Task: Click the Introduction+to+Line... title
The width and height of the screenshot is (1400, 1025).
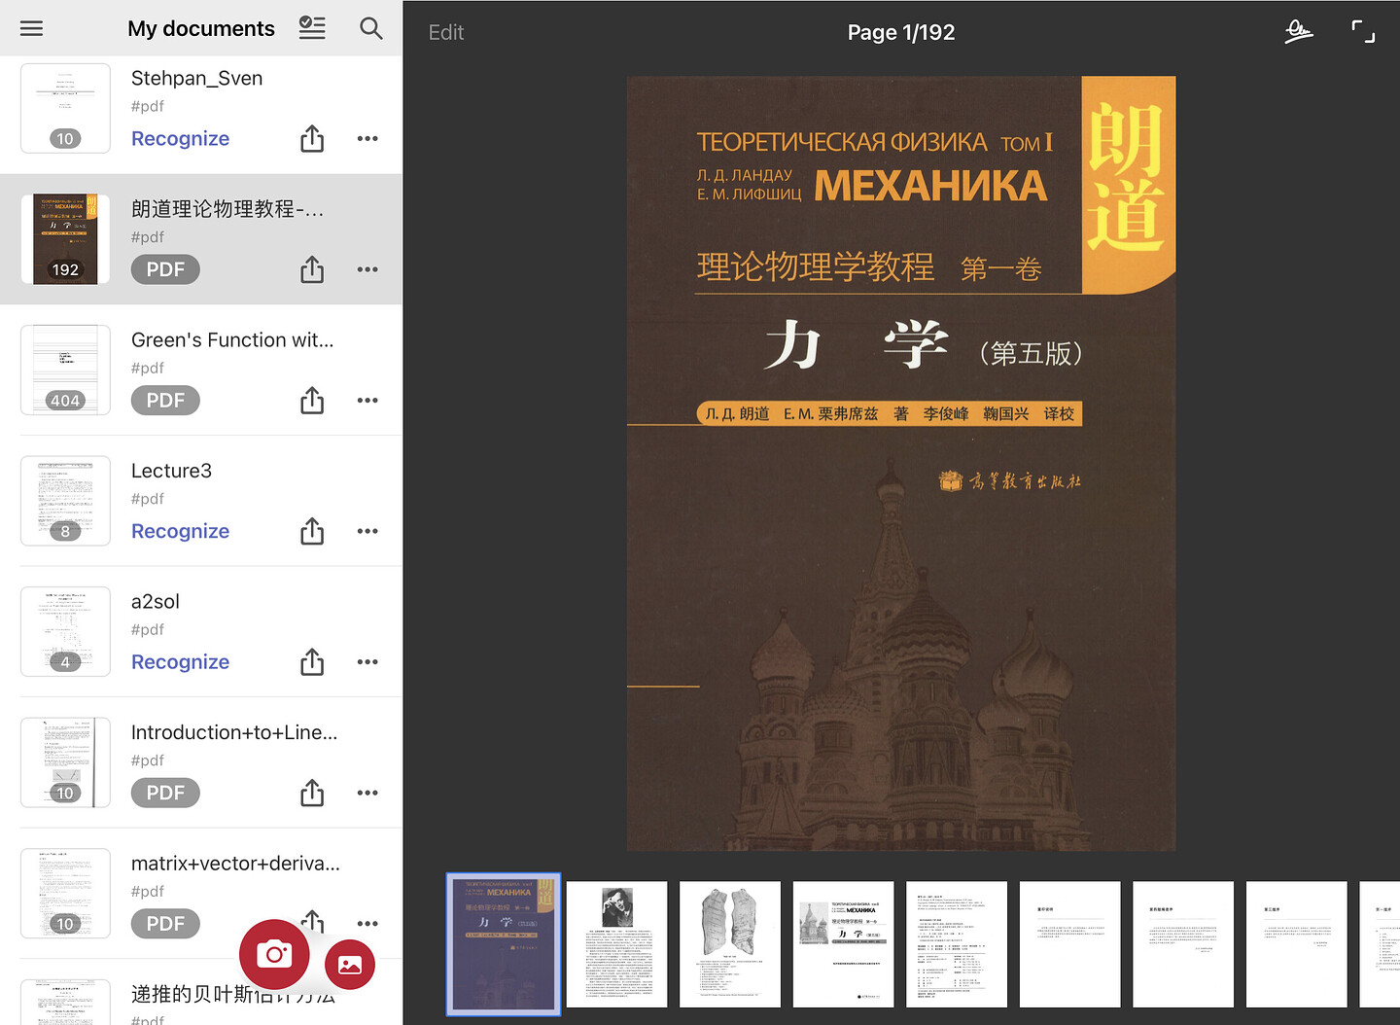Action: (234, 732)
